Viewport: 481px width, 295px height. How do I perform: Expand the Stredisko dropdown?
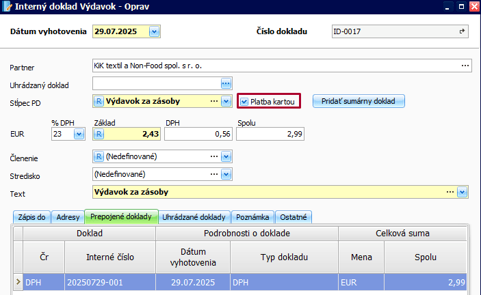(x=226, y=175)
